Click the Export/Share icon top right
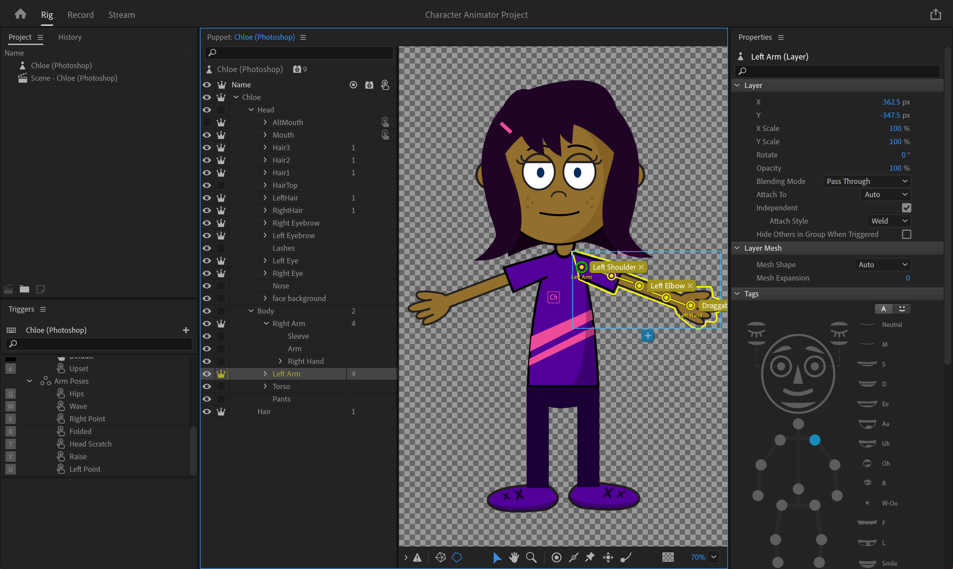Screen dimensions: 953x569 click(x=936, y=14)
